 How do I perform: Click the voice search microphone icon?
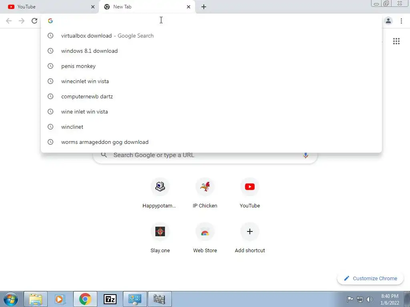[x=305, y=155]
